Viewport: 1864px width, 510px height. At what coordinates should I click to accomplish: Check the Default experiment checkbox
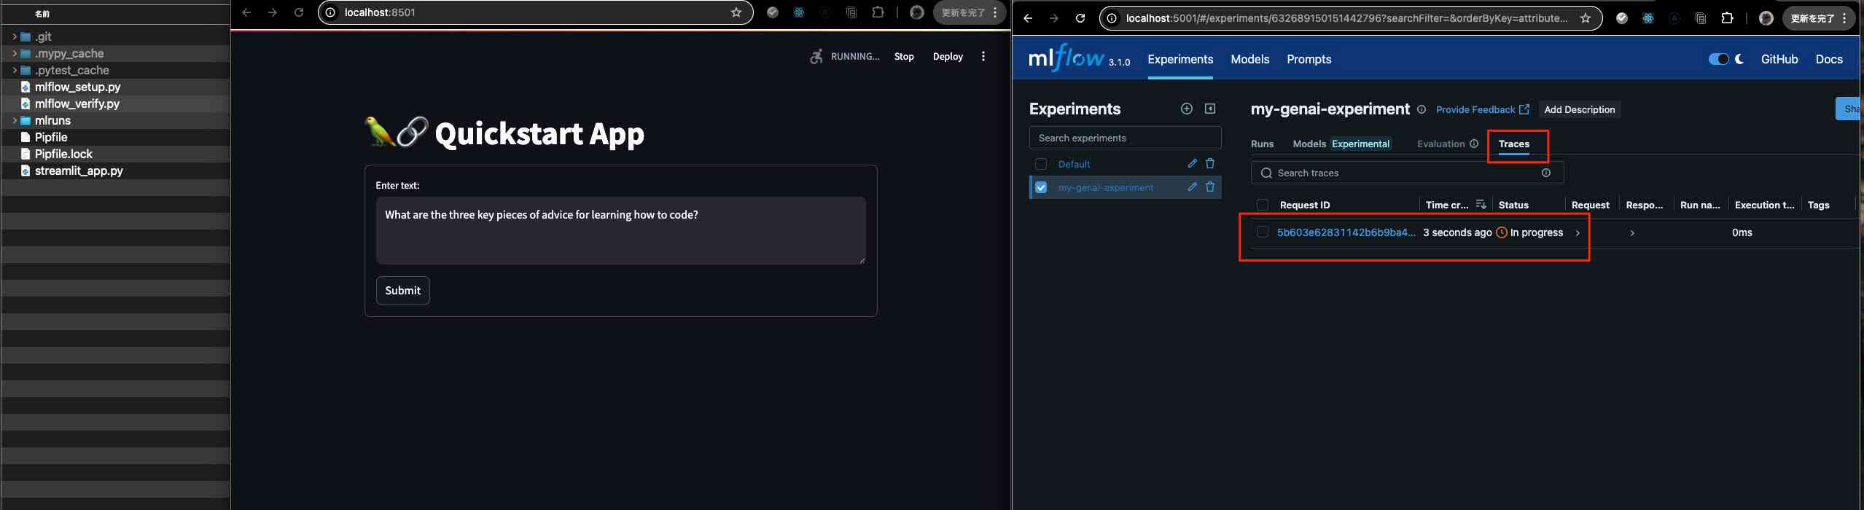(x=1041, y=164)
